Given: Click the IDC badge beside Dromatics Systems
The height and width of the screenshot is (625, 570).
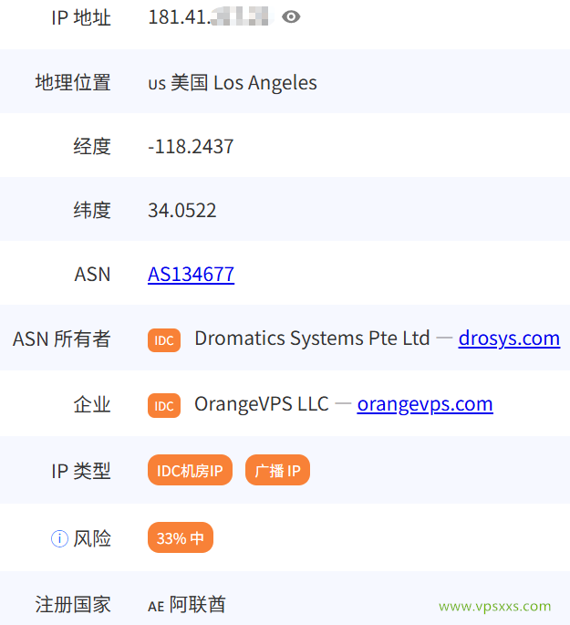Looking at the screenshot, I should (x=164, y=340).
